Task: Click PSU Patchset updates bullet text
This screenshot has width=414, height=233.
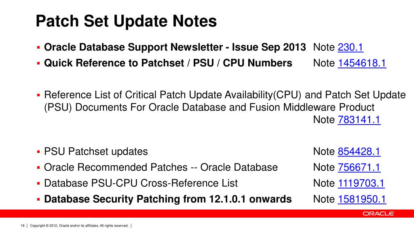Action: (96, 151)
